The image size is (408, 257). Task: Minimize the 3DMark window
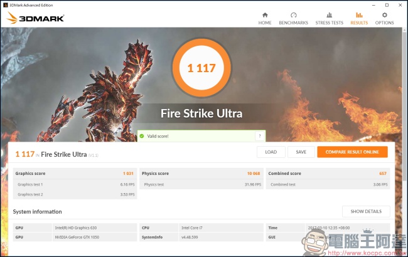pyautogui.click(x=373, y=5)
